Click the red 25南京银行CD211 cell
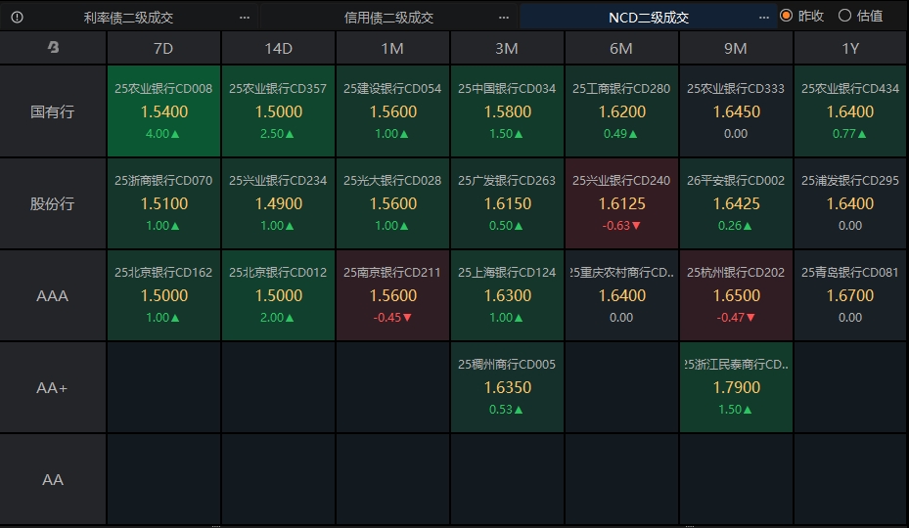This screenshot has width=909, height=528. [x=392, y=295]
